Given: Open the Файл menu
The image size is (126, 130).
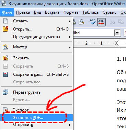Looking at the screenshot, I should [x=7, y=12].
